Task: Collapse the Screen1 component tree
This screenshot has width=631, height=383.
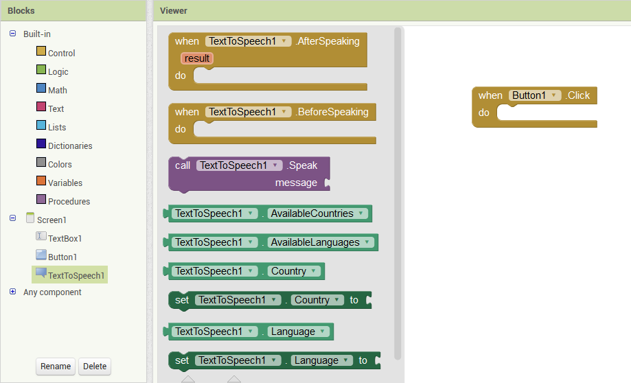Action: (x=13, y=218)
